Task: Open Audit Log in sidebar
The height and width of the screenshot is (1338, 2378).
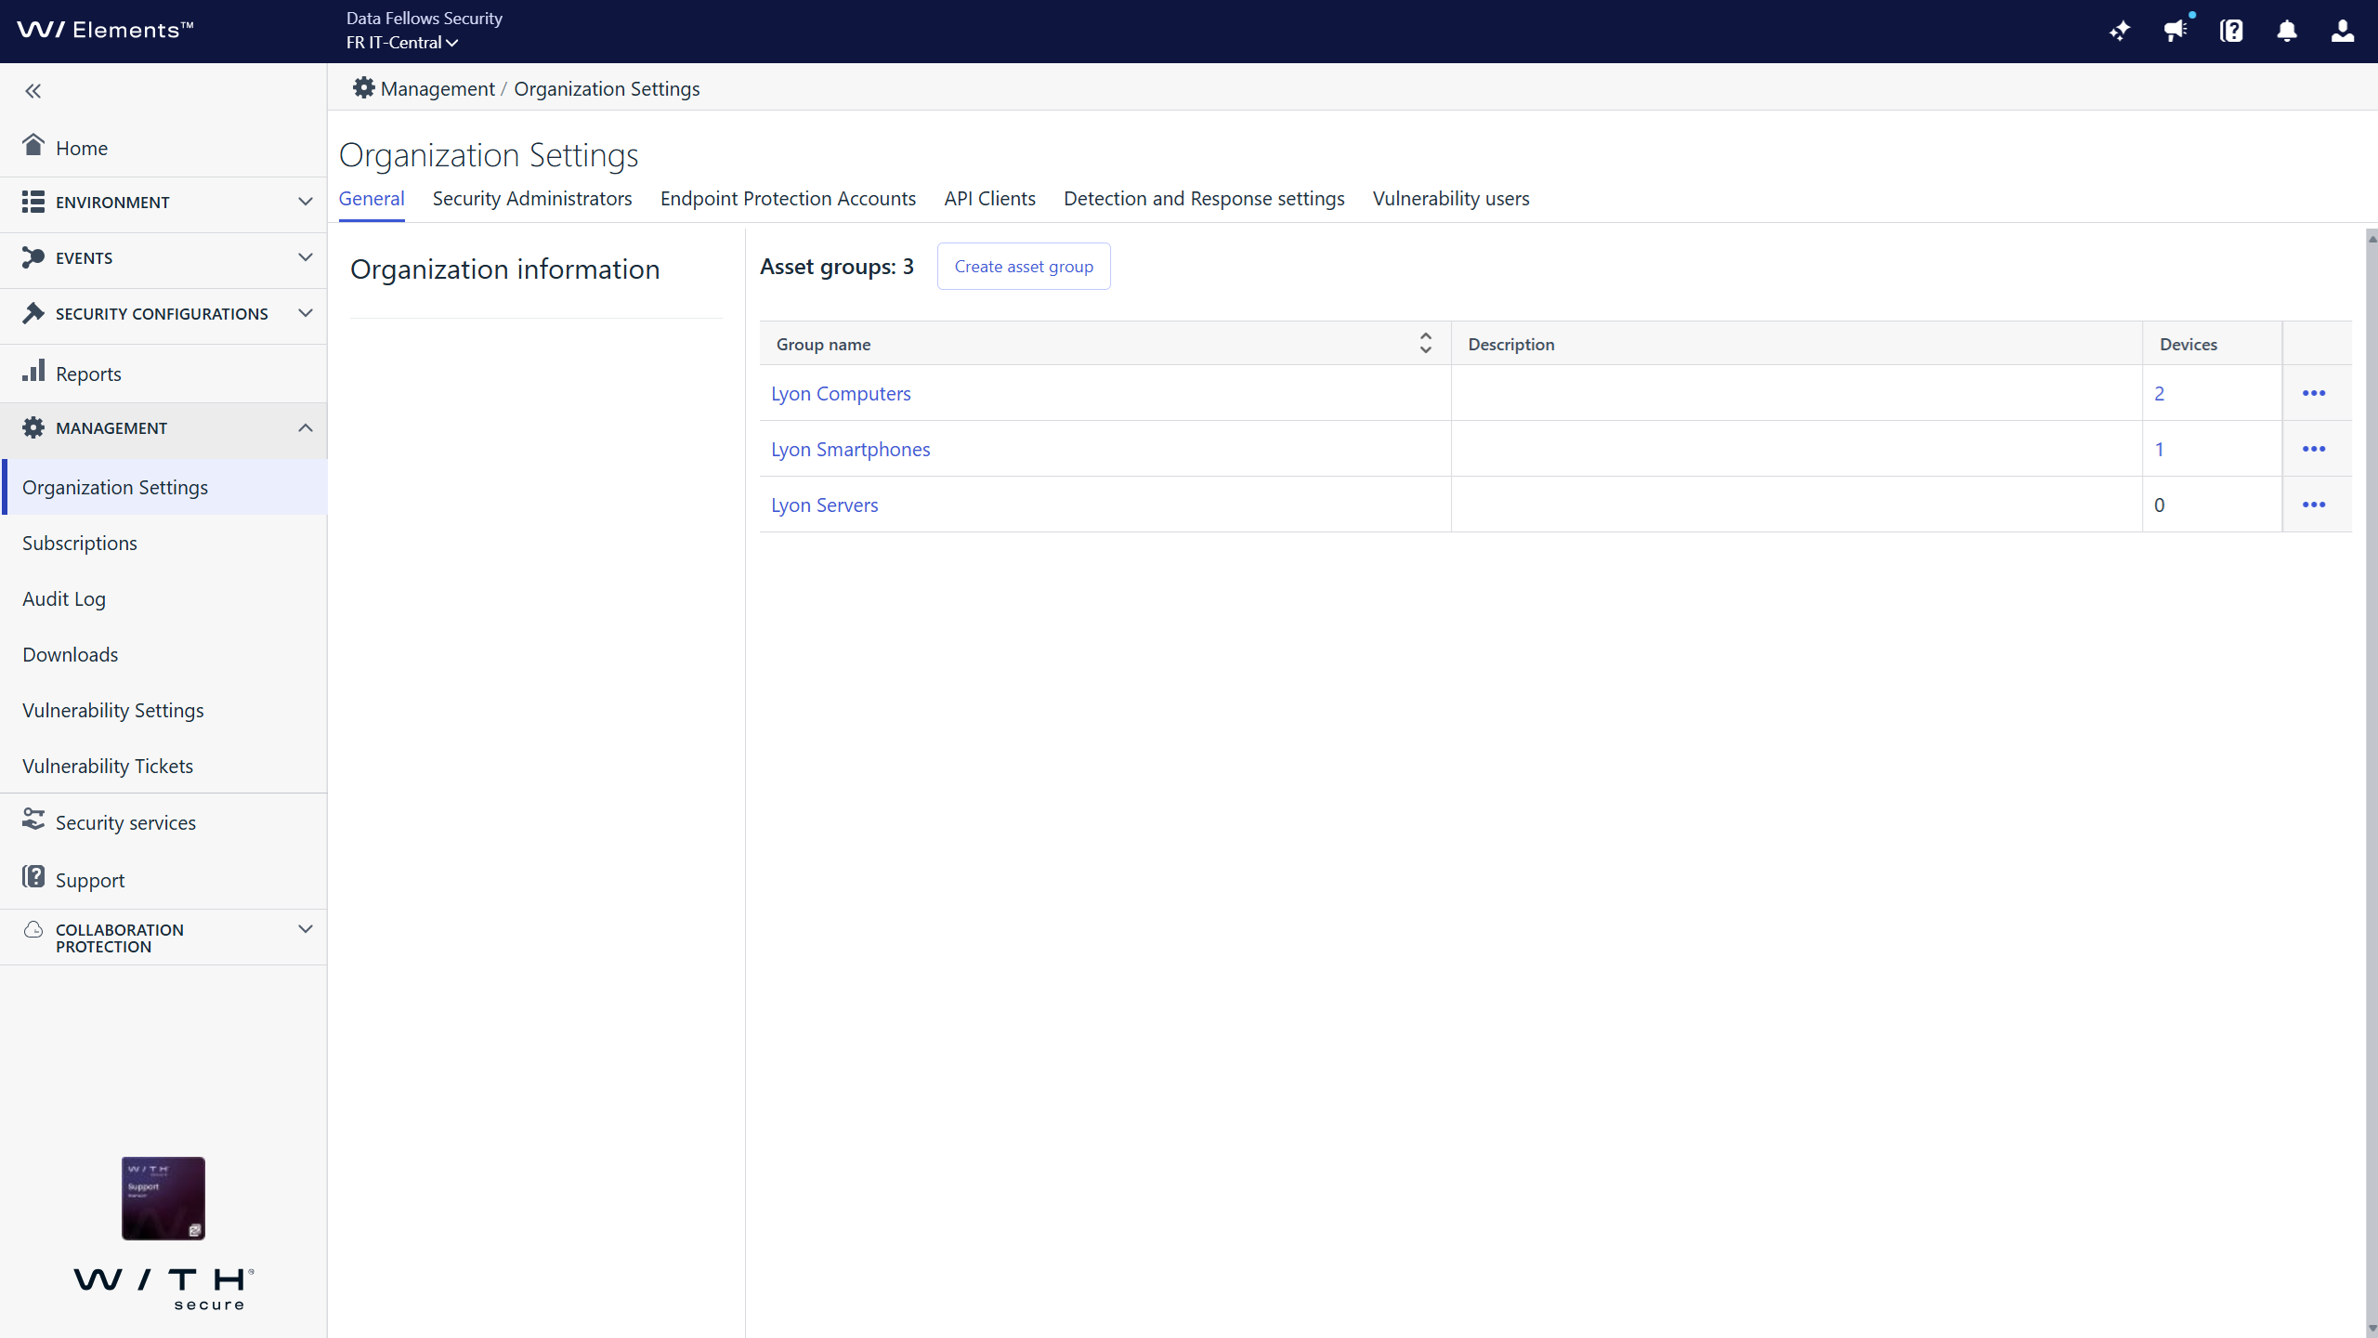Action: (x=163, y=598)
